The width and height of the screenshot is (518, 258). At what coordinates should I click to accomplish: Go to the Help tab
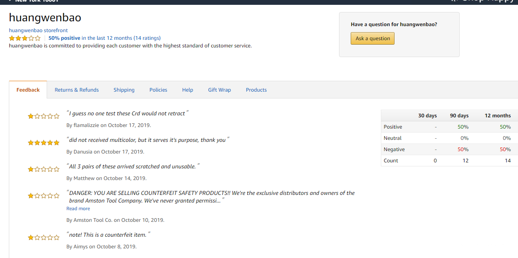click(x=187, y=90)
